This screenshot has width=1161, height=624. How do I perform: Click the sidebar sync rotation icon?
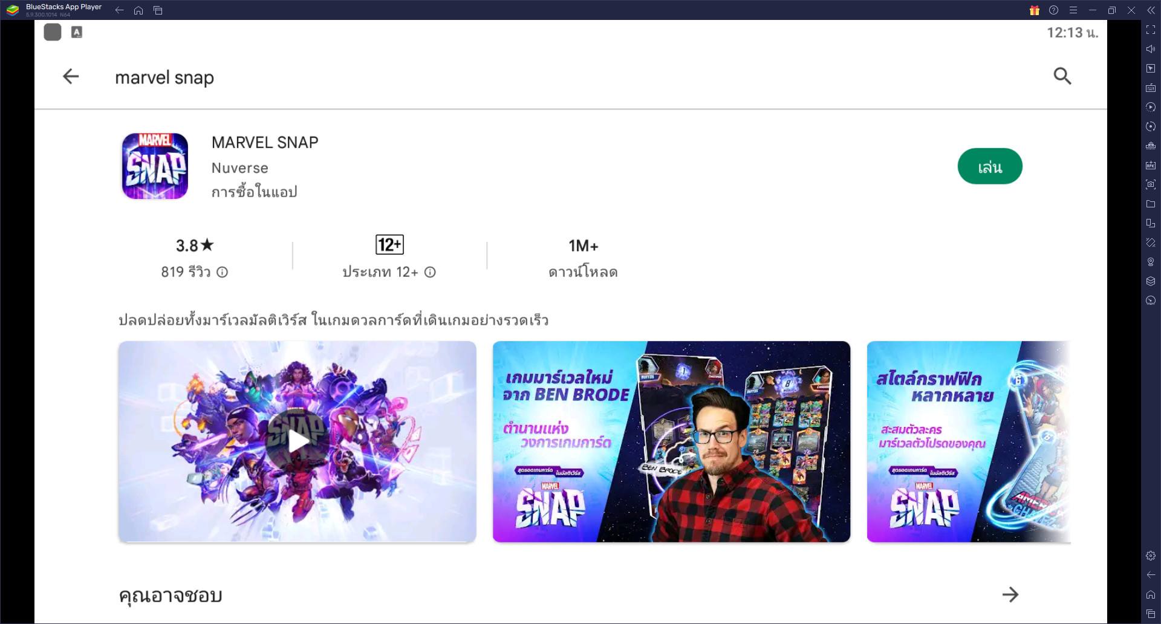click(x=1151, y=126)
